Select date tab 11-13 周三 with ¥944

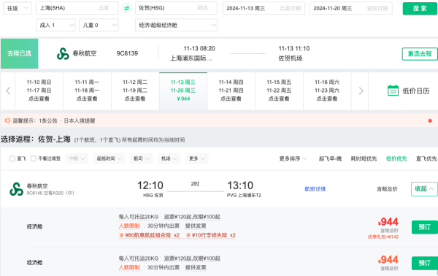point(183,91)
